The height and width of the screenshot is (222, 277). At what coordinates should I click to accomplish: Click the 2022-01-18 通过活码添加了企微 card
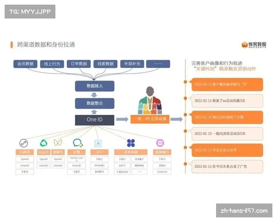pos(227,117)
